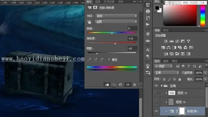Screen dimensions: 208x117
Task: Add a Color Balance adjustment
Action: pyautogui.click(x=168, y=47)
